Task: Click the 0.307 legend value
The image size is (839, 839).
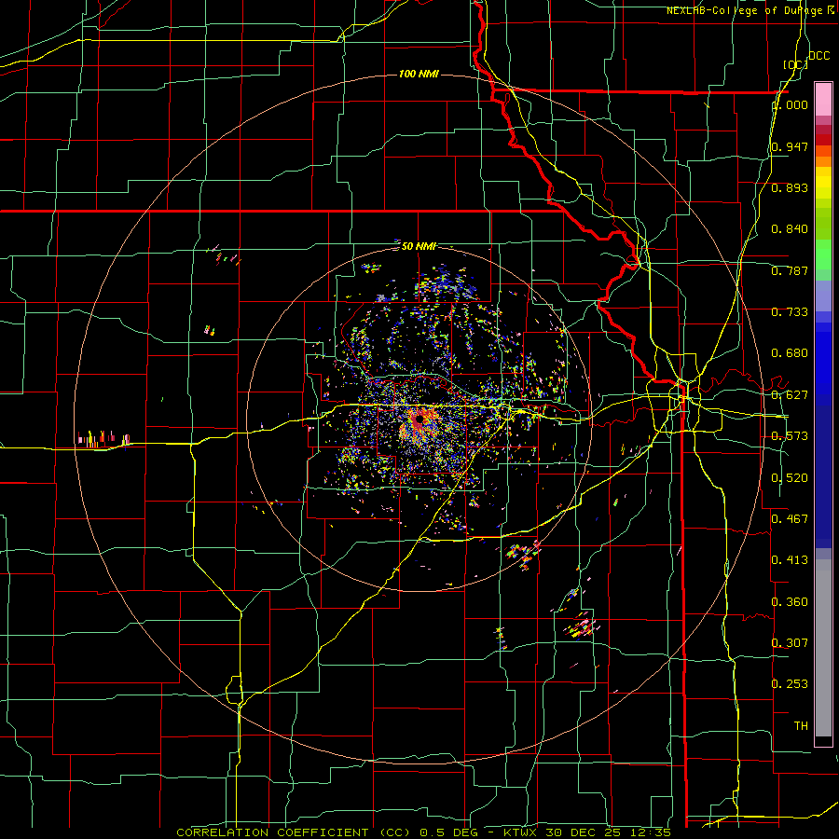Action: coord(790,643)
